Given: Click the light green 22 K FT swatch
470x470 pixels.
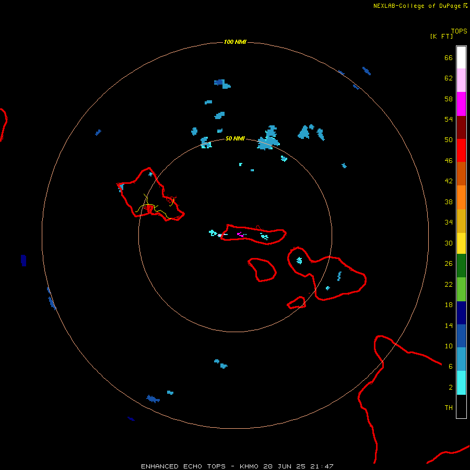Looking at the screenshot, I should (x=461, y=289).
